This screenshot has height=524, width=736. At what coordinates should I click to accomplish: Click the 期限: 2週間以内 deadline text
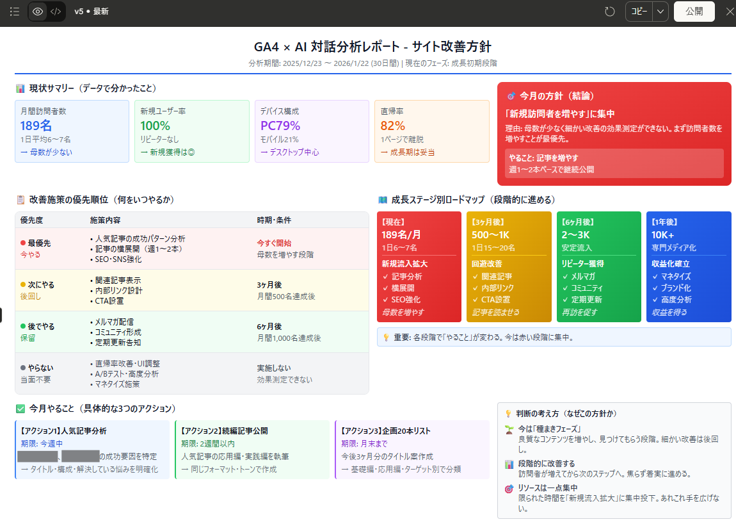208,444
